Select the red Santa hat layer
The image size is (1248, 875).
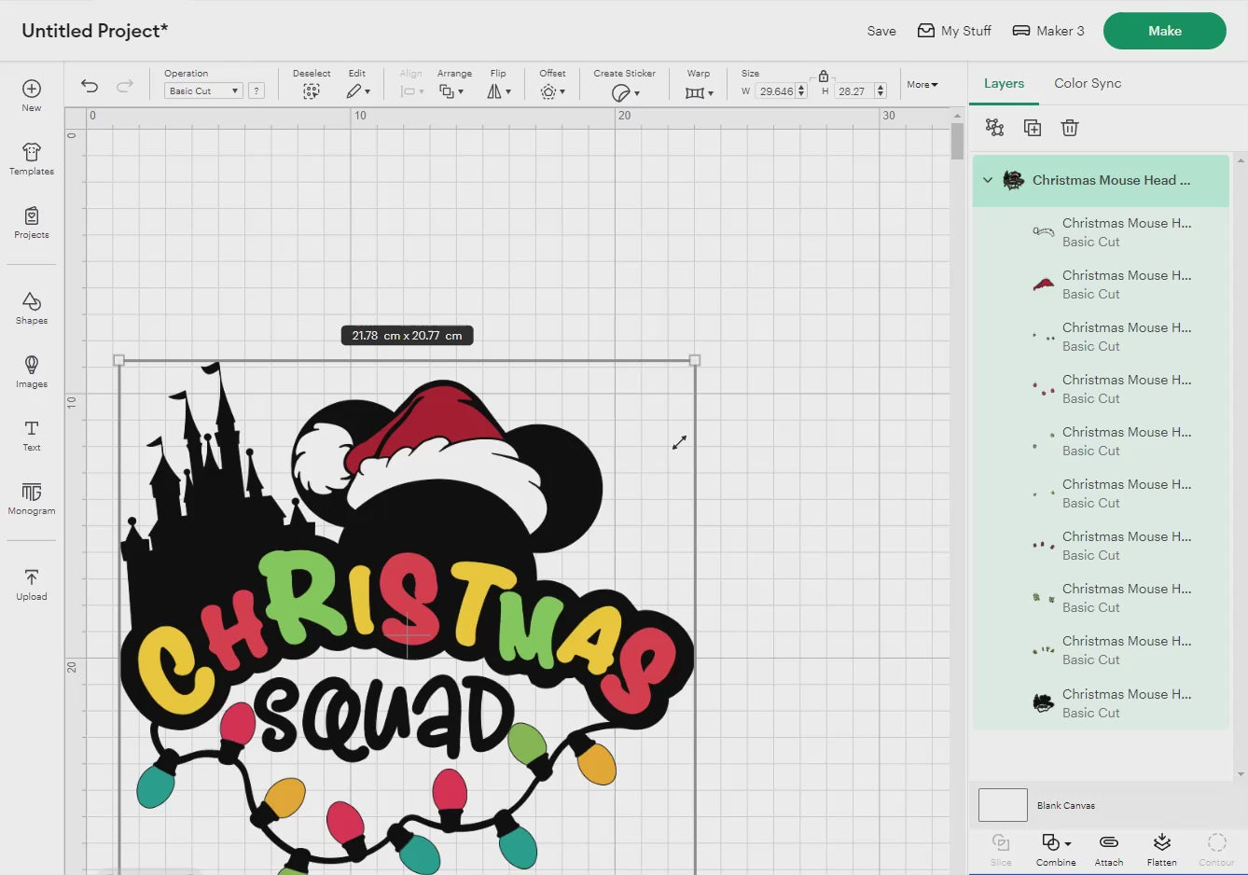[x=1101, y=285]
